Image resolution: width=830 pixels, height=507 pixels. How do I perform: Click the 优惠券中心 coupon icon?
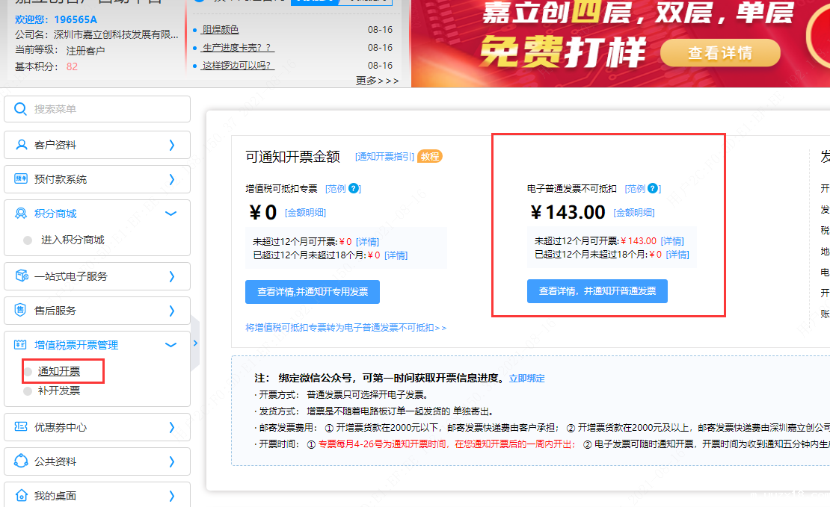pos(21,427)
